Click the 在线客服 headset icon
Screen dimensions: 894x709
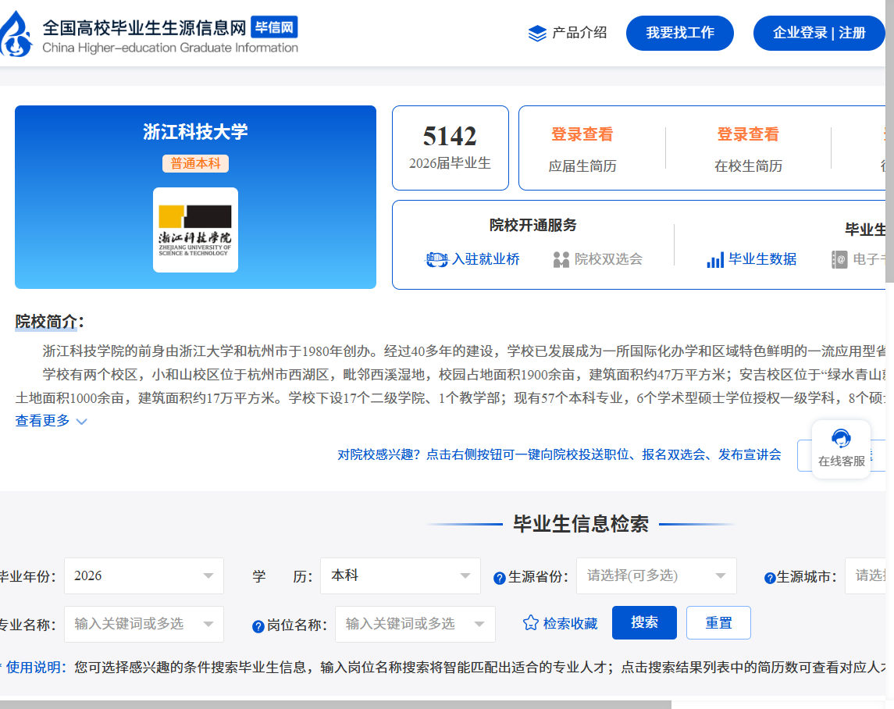point(841,439)
